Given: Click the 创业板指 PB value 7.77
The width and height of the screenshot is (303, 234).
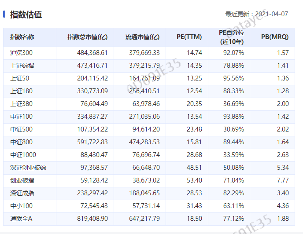Looking at the screenshot, I should click(283, 180).
